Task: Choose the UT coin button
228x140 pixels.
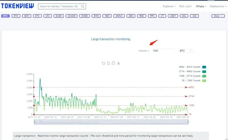Action: (162, 16)
